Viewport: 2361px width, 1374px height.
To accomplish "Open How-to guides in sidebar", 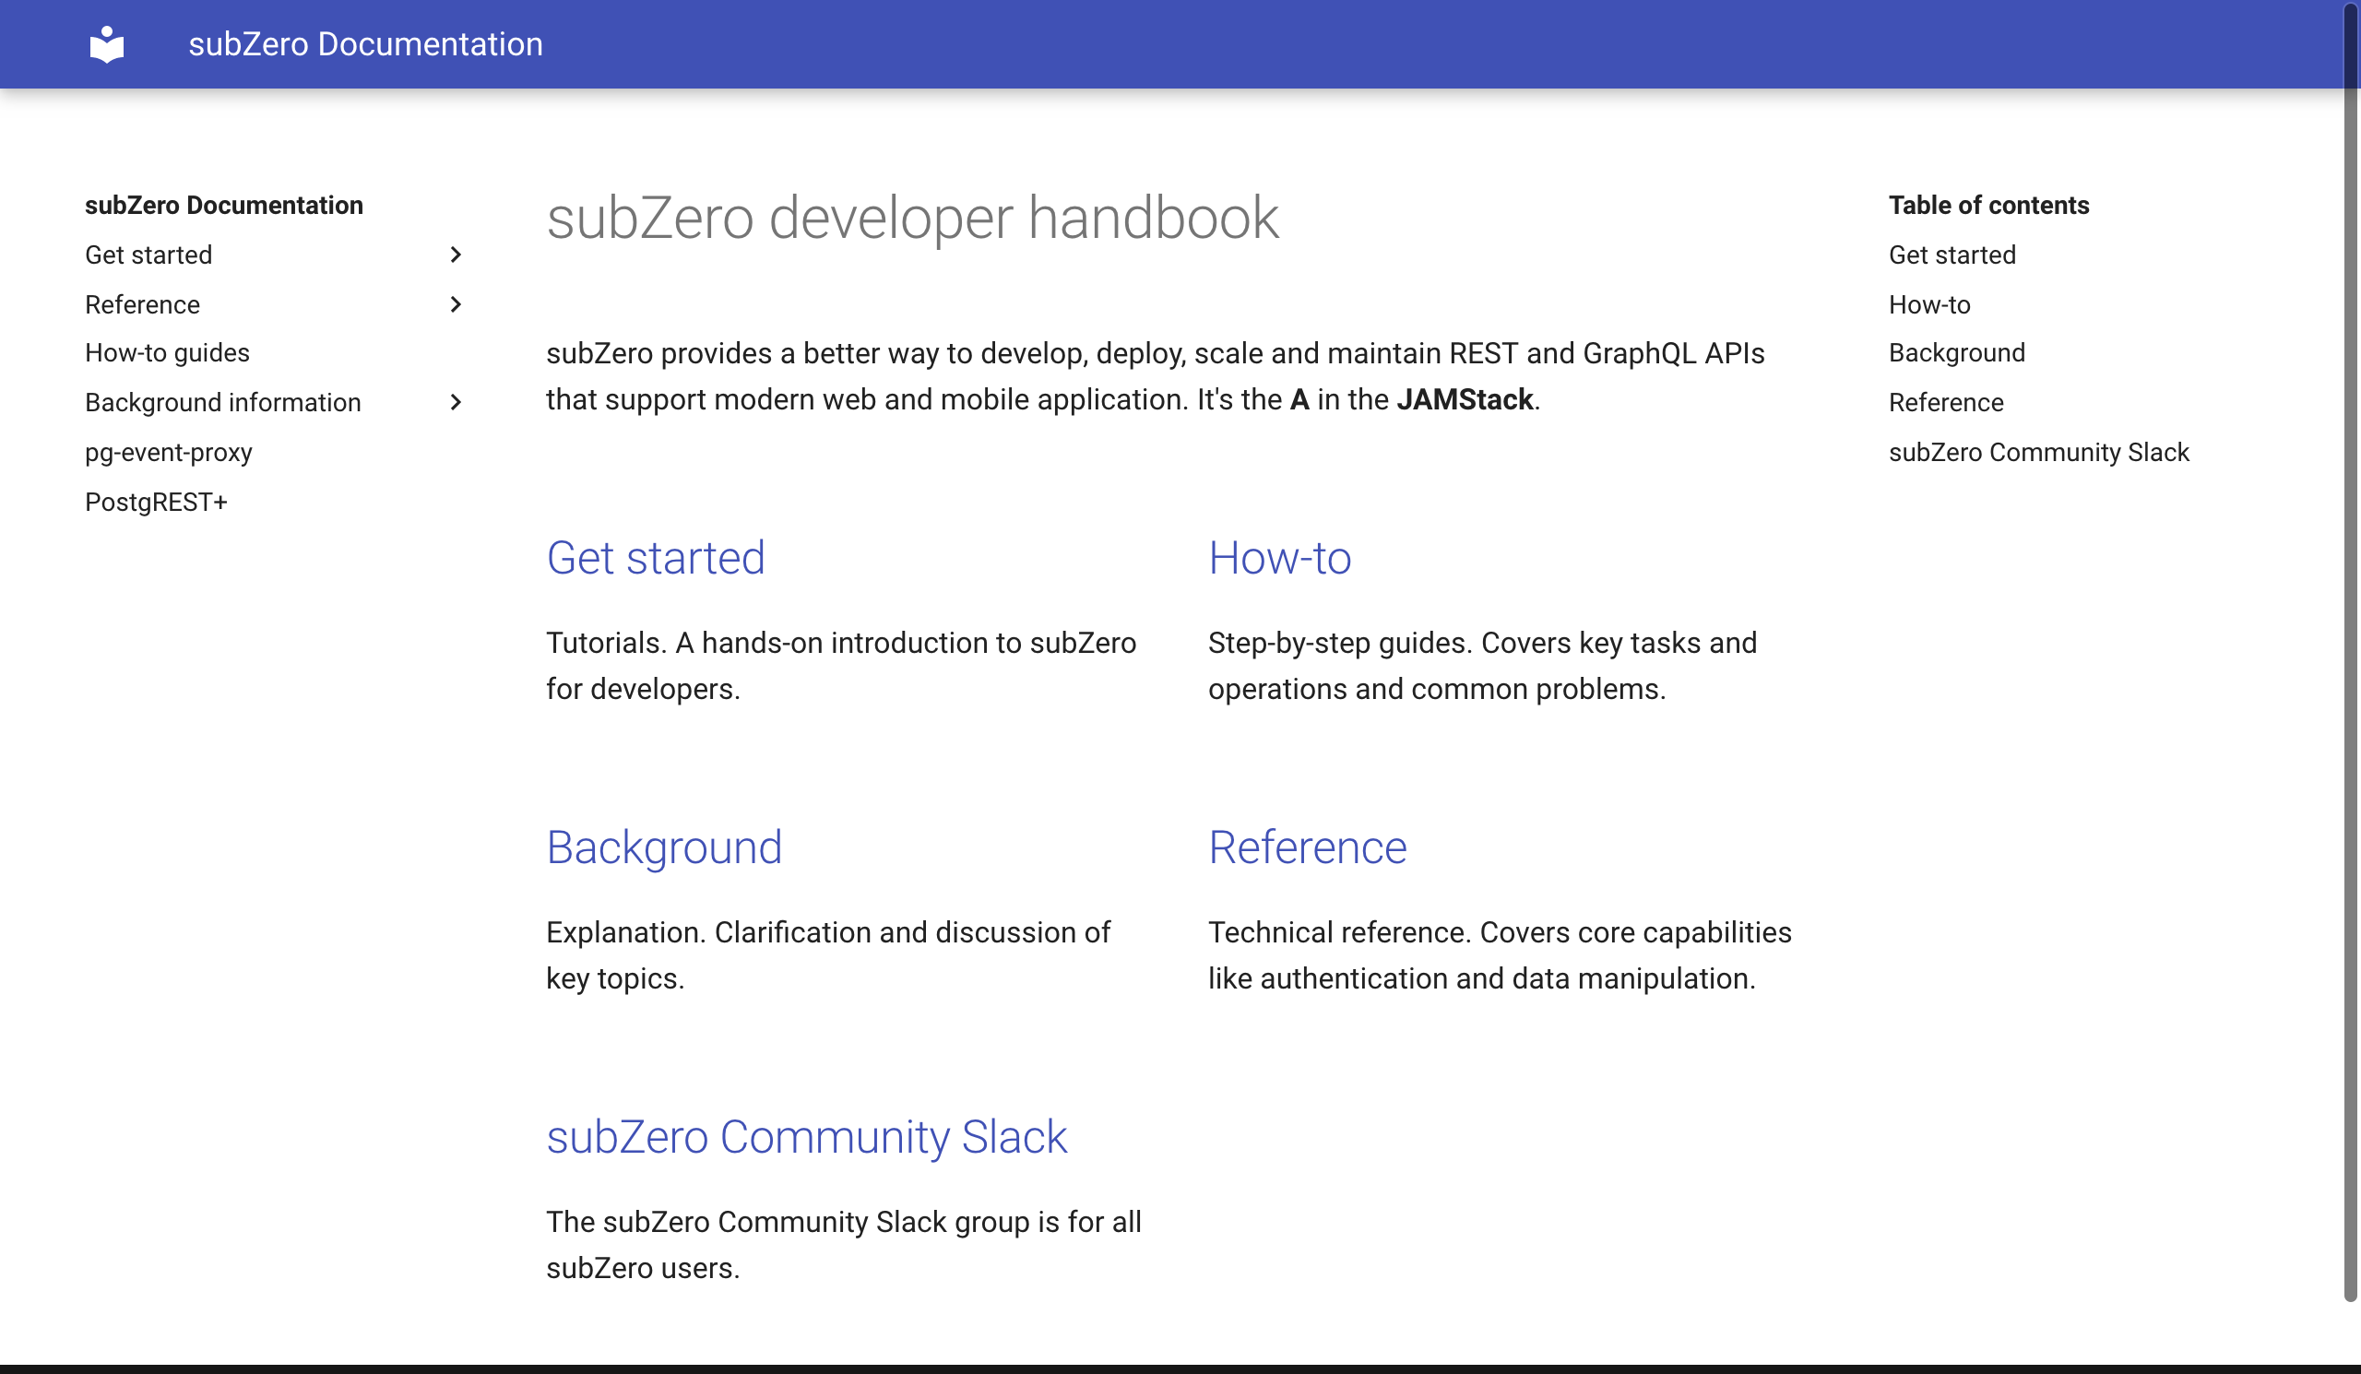I will coord(168,353).
